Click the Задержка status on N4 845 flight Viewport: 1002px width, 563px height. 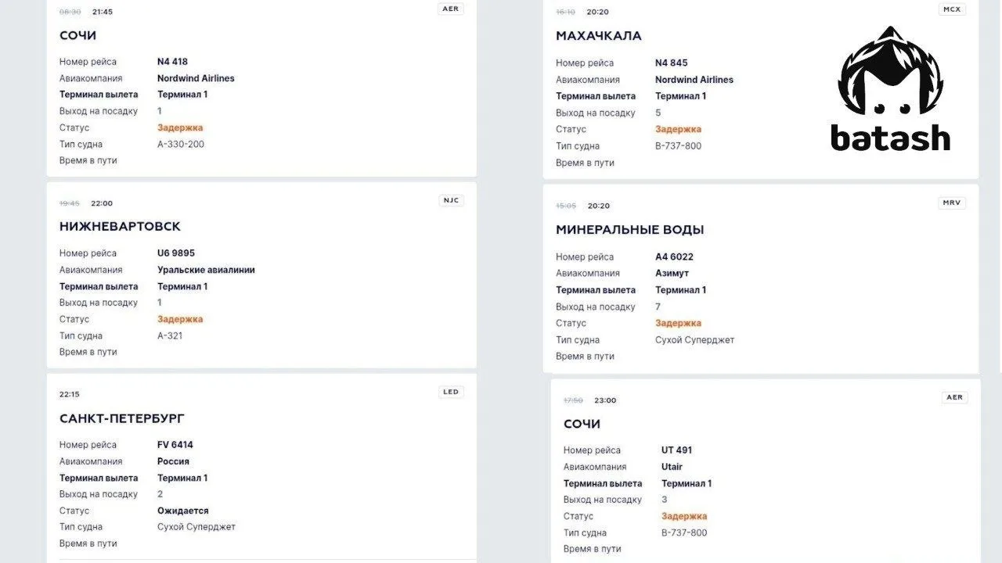[x=678, y=129]
